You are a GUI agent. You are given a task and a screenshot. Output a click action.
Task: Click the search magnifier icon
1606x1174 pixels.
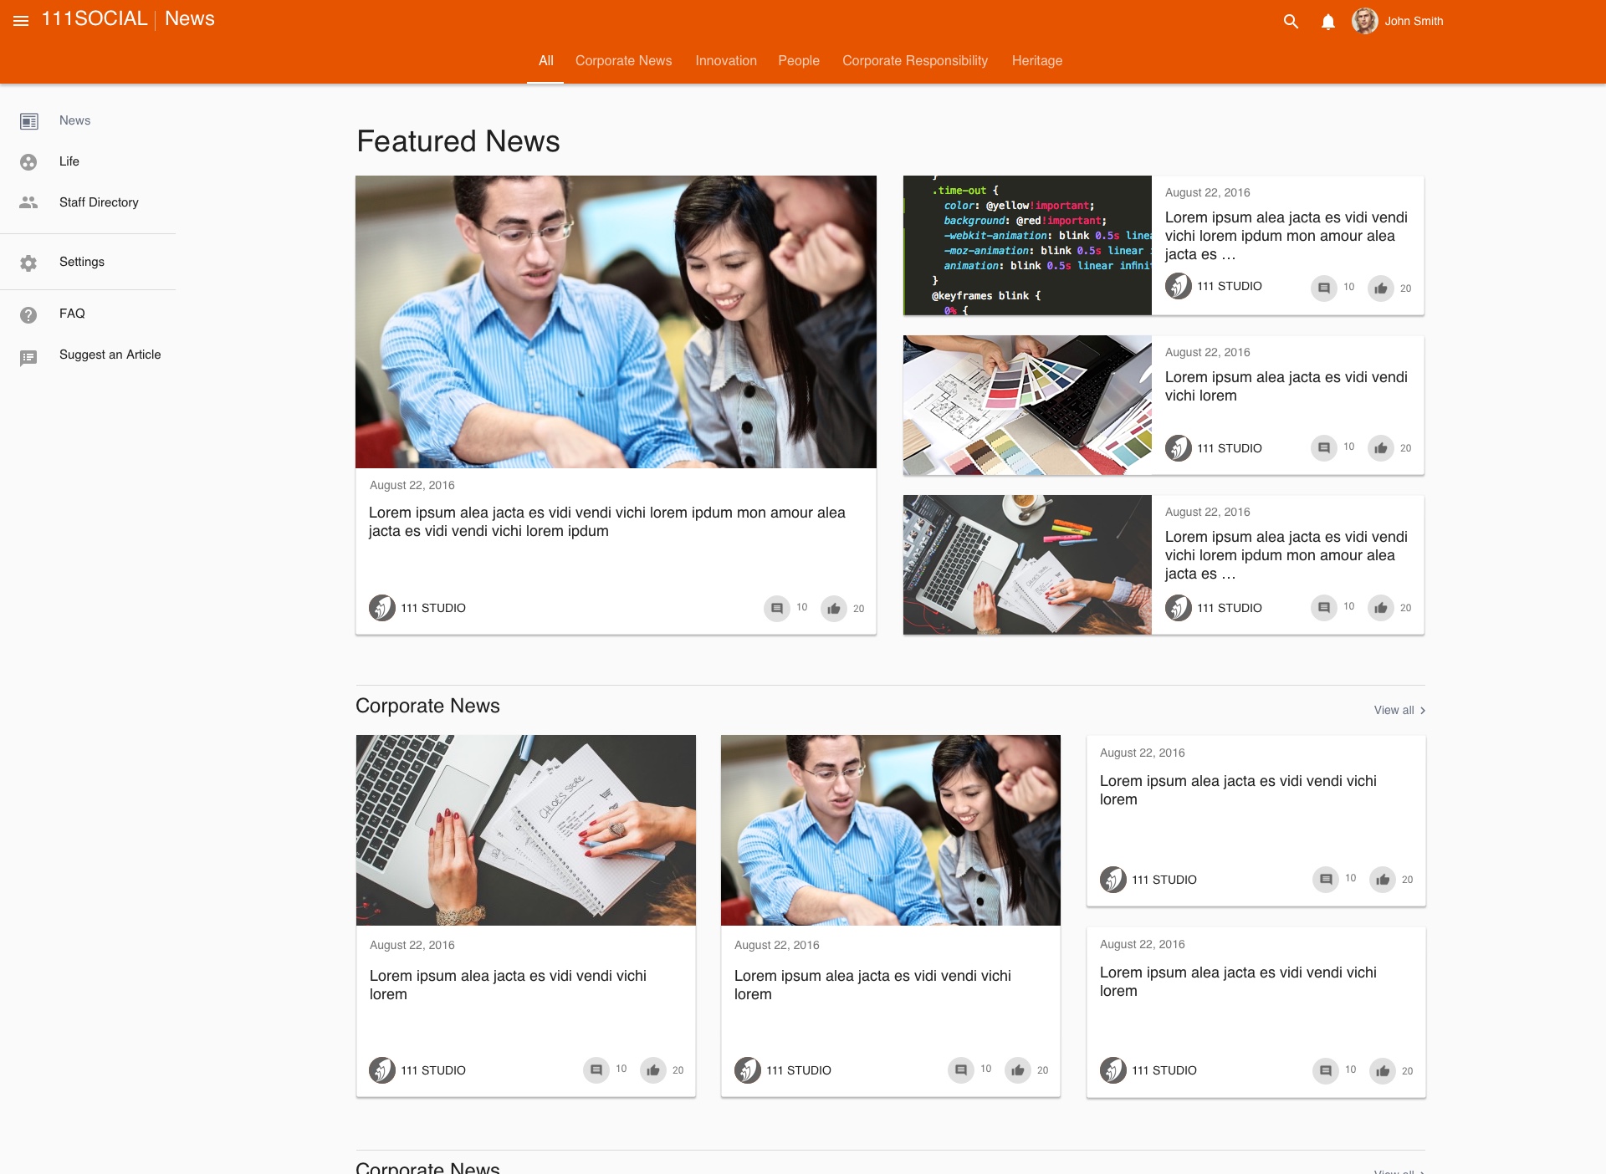[x=1291, y=22]
